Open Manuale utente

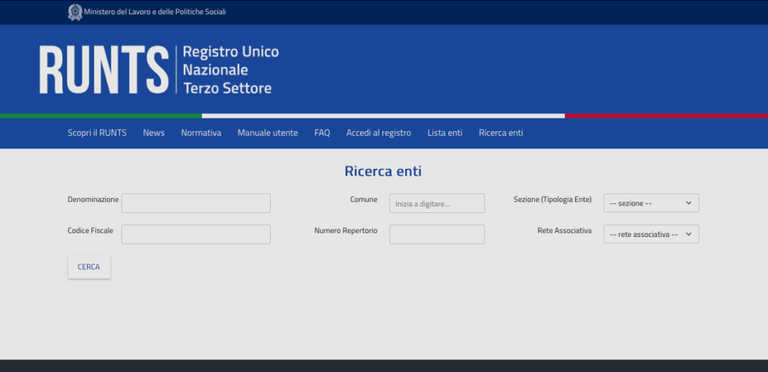click(x=268, y=133)
